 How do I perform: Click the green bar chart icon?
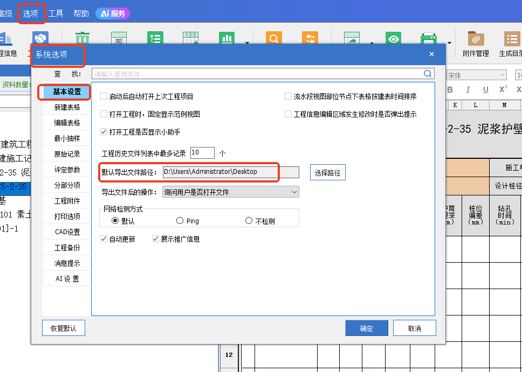226,38
